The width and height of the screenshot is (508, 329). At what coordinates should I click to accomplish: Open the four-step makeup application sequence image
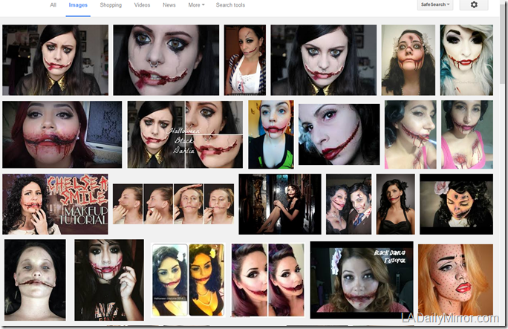tap(173, 204)
